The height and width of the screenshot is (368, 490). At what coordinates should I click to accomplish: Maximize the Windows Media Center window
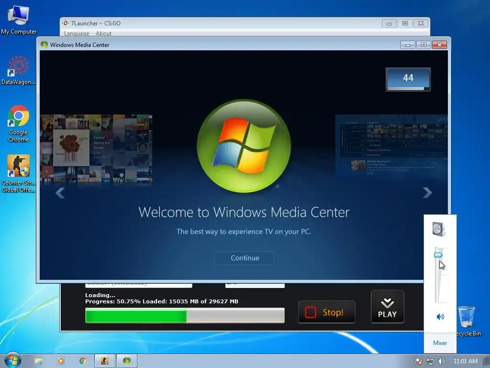point(423,45)
